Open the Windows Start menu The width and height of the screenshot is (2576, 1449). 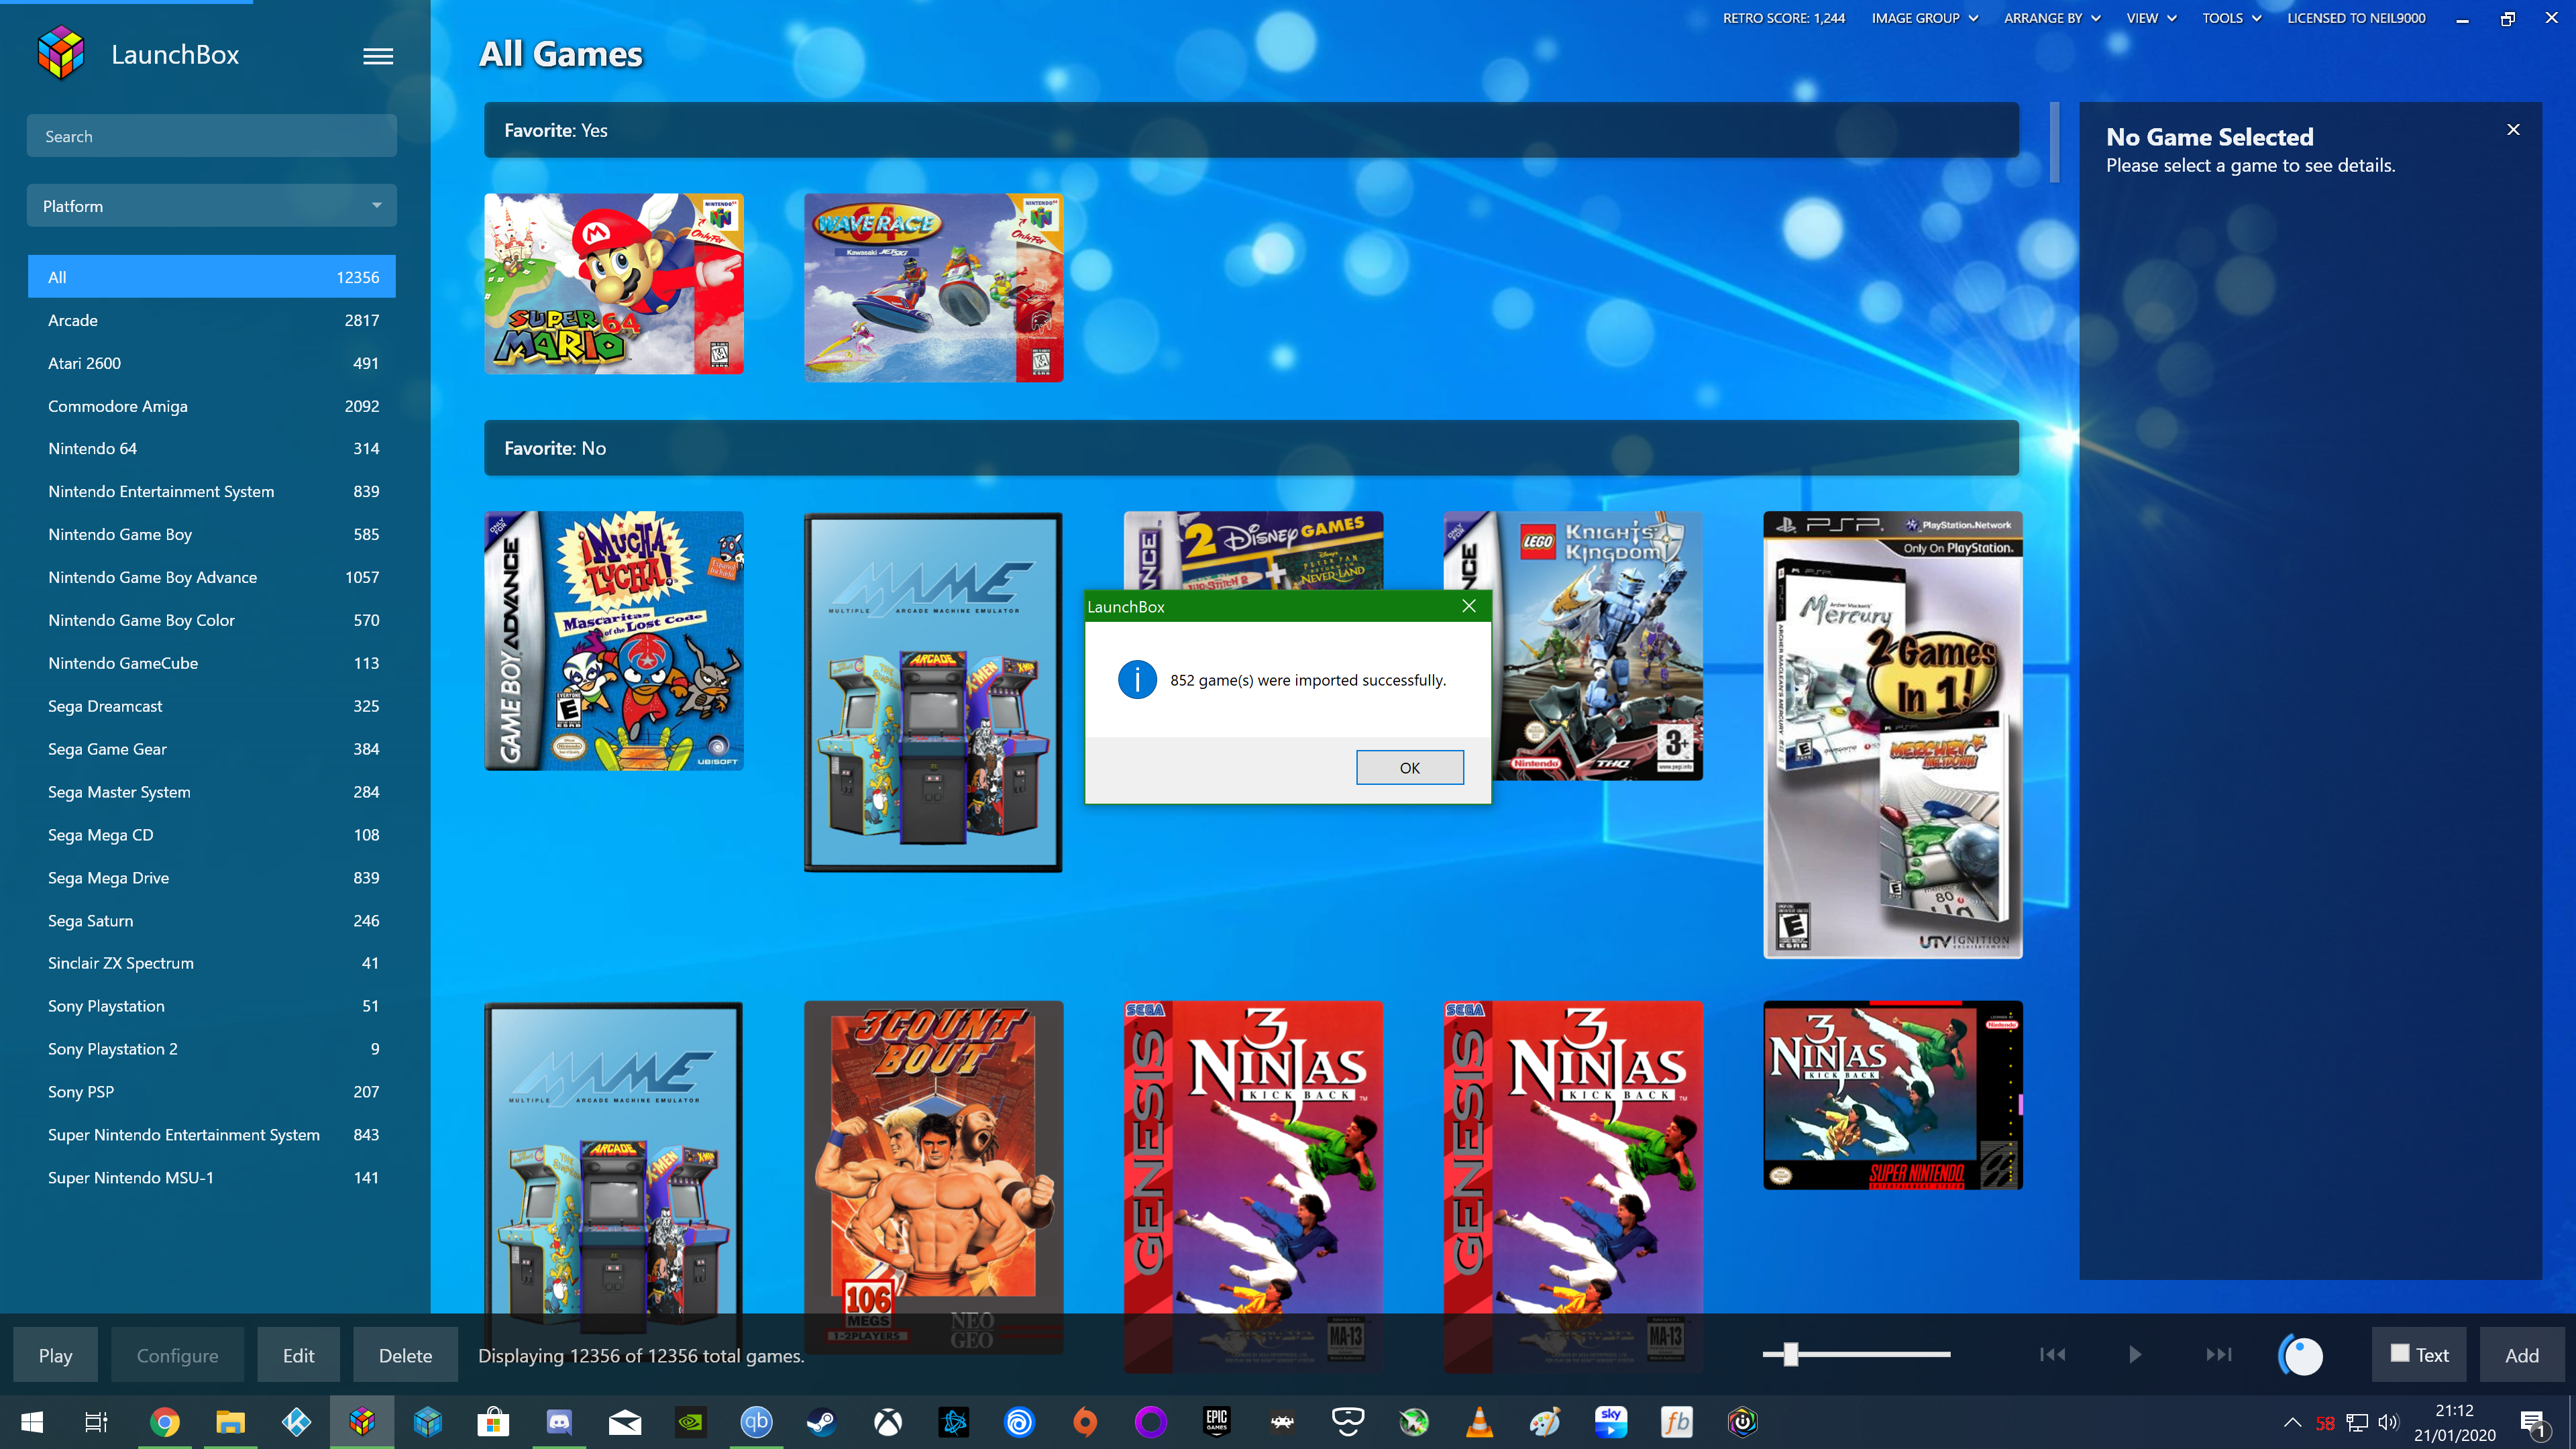[32, 1421]
